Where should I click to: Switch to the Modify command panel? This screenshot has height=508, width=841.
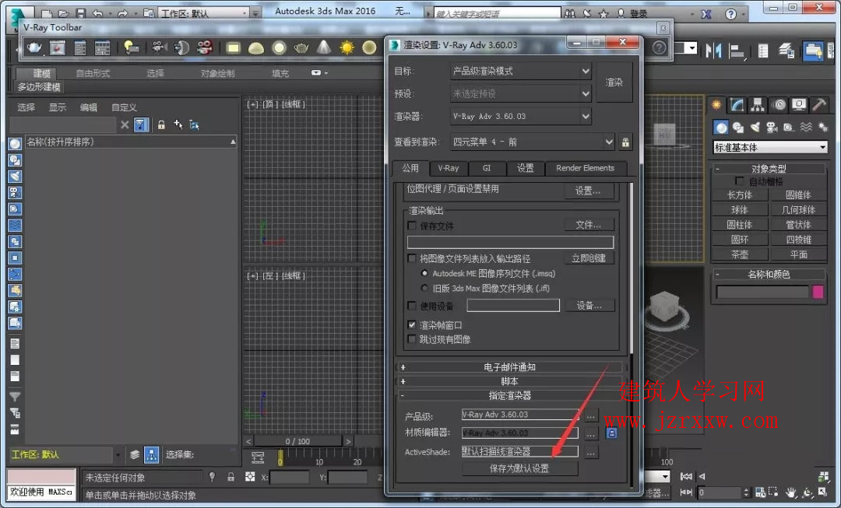pyautogui.click(x=737, y=104)
